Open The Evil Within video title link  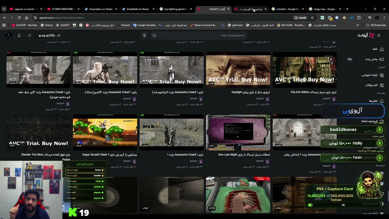tap(313, 92)
